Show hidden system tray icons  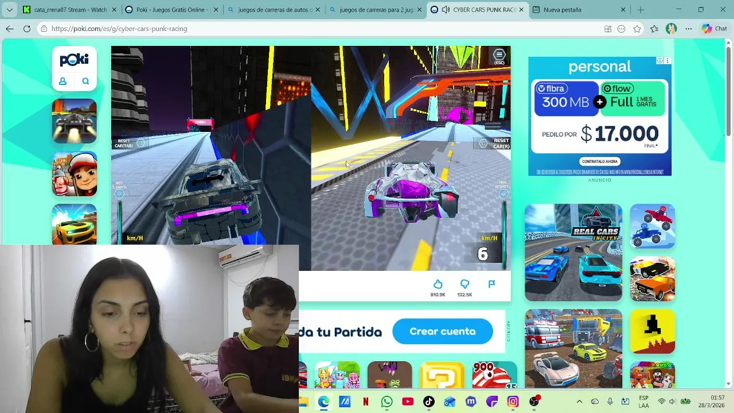pos(579,402)
